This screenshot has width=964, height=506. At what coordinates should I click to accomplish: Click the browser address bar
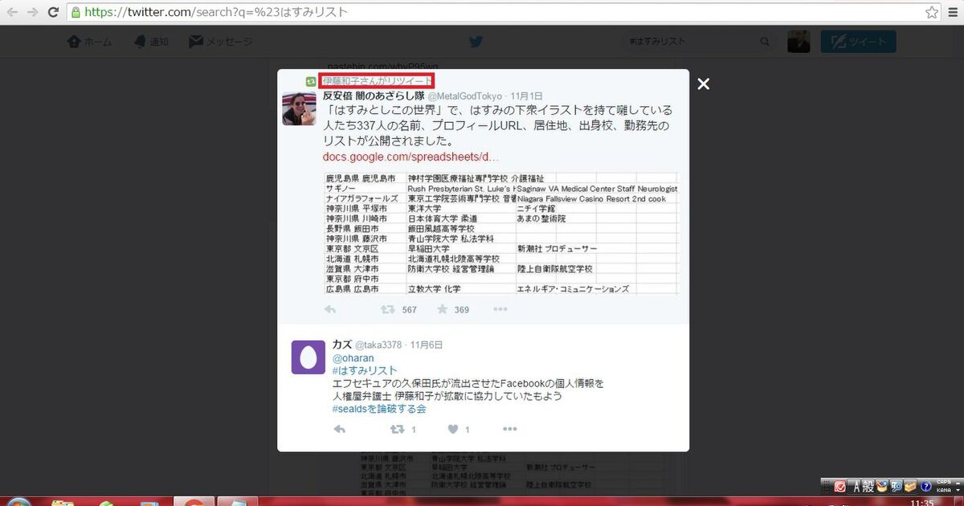(x=482, y=12)
